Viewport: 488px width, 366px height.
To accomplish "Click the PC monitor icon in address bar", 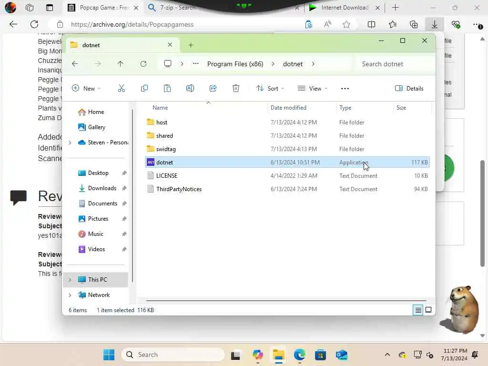I will tap(168, 64).
